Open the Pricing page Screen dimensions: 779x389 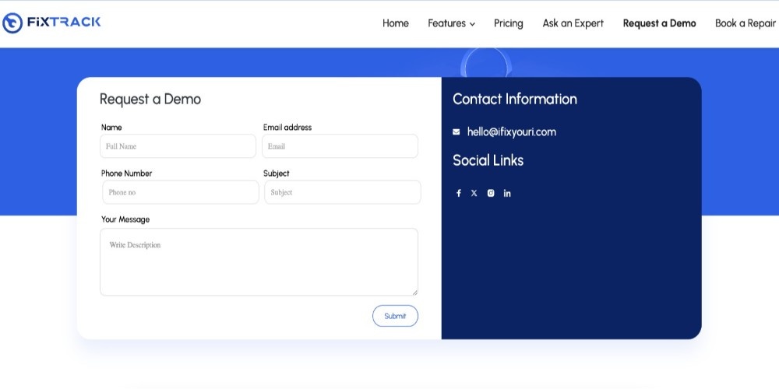pos(509,23)
